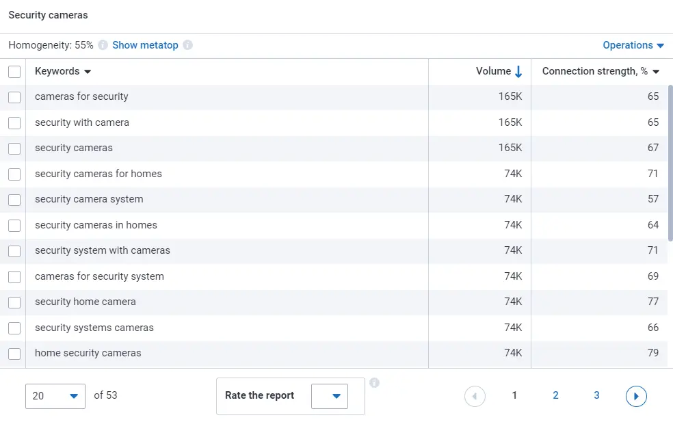The height and width of the screenshot is (422, 673).
Task: Check the 'security with camera' row checkbox
Action: (x=14, y=123)
